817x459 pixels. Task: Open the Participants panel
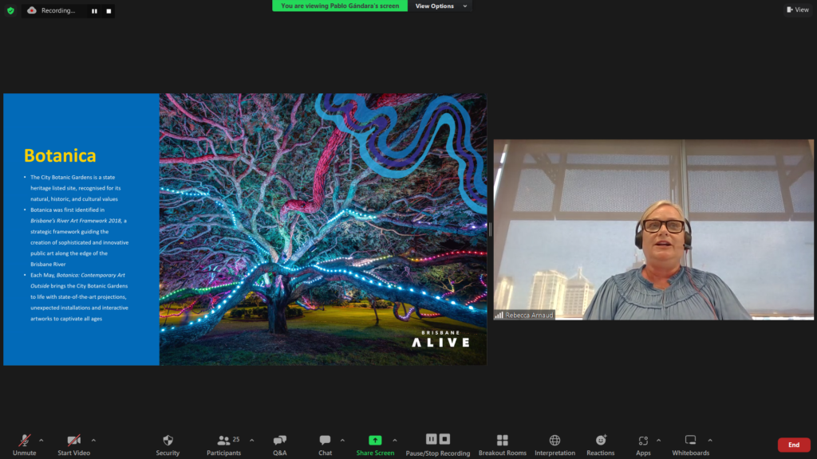pos(224,441)
